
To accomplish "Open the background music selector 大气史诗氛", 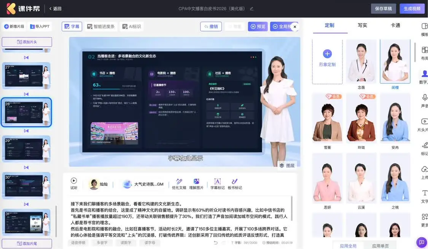I will pyautogui.click(x=143, y=184).
